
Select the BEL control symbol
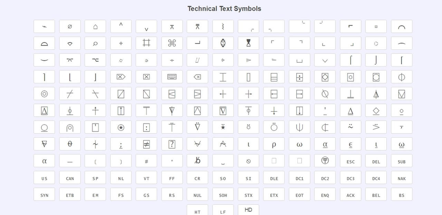tap(376, 195)
